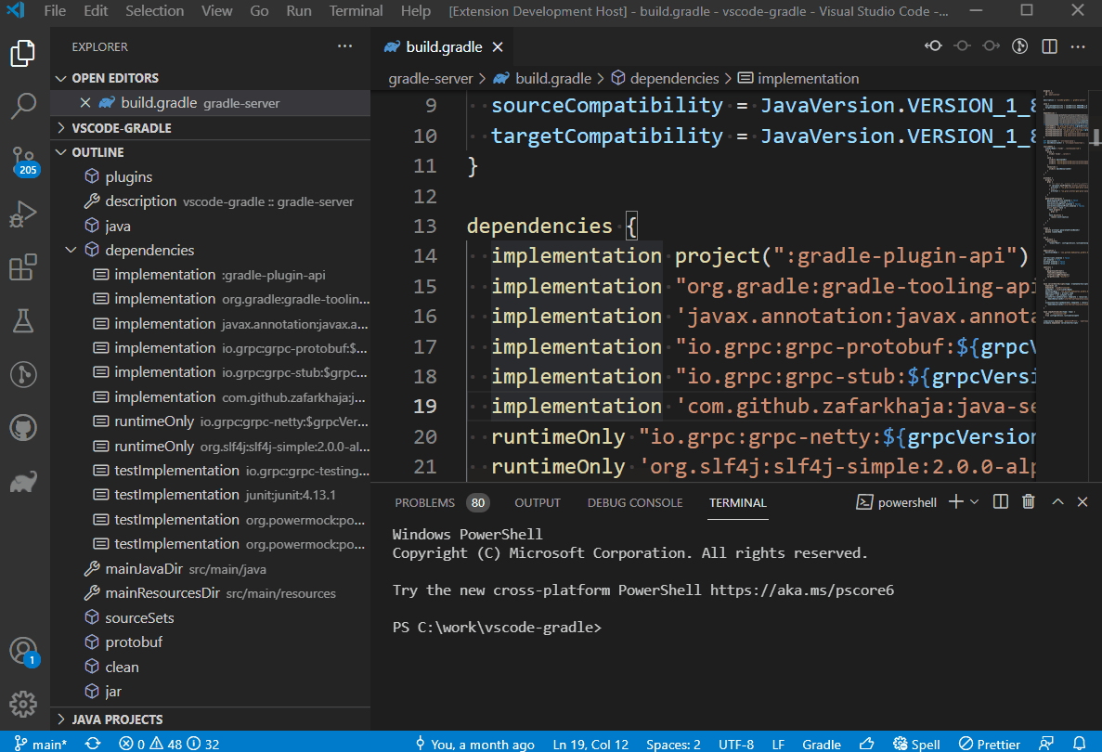Screen dimensions: 1102x752
Task: Open the Git Graph view icon
Action: point(23,374)
